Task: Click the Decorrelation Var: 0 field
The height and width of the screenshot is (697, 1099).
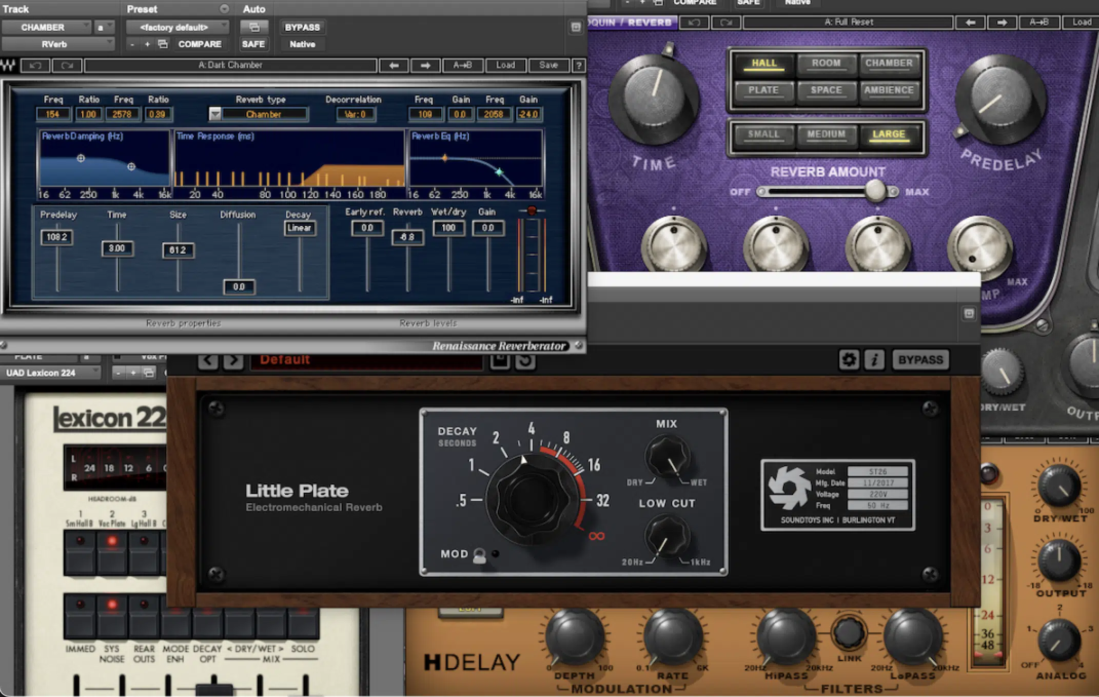Action: click(355, 114)
